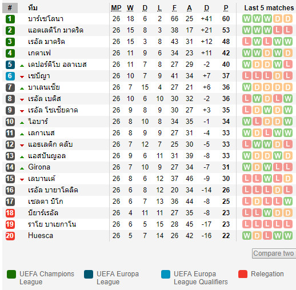Screen dimensions: 296x290
Task: Sort table by MP column header
Action: 116,8
